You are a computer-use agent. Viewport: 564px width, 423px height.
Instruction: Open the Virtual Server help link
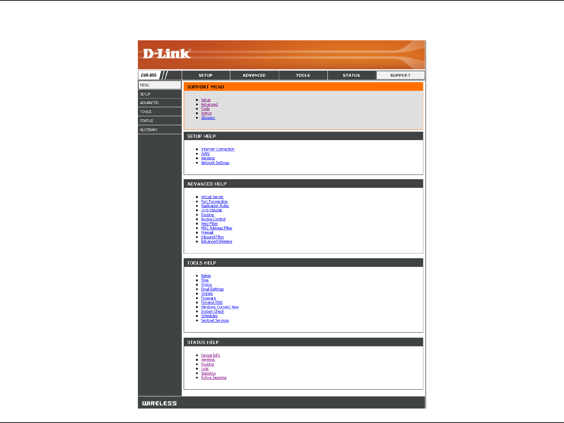coord(212,197)
